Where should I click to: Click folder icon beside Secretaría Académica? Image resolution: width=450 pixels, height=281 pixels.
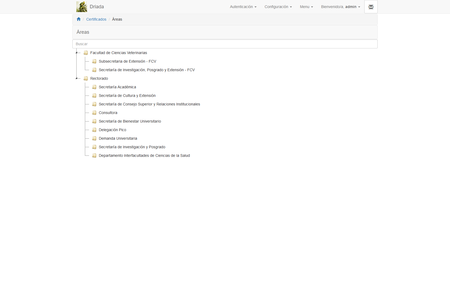(94, 87)
